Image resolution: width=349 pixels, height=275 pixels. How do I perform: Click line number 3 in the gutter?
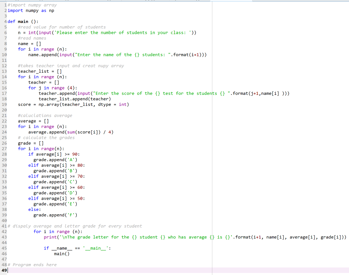pyautogui.click(x=5, y=16)
